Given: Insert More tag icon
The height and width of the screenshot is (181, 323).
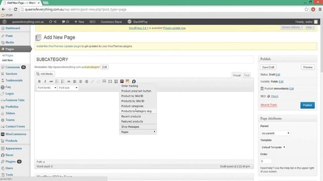Looking at the screenshot, I should [x=104, y=81].
